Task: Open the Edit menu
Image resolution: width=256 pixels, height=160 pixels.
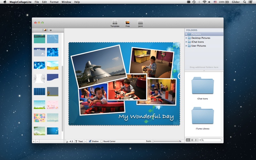Action: tap(44, 2)
